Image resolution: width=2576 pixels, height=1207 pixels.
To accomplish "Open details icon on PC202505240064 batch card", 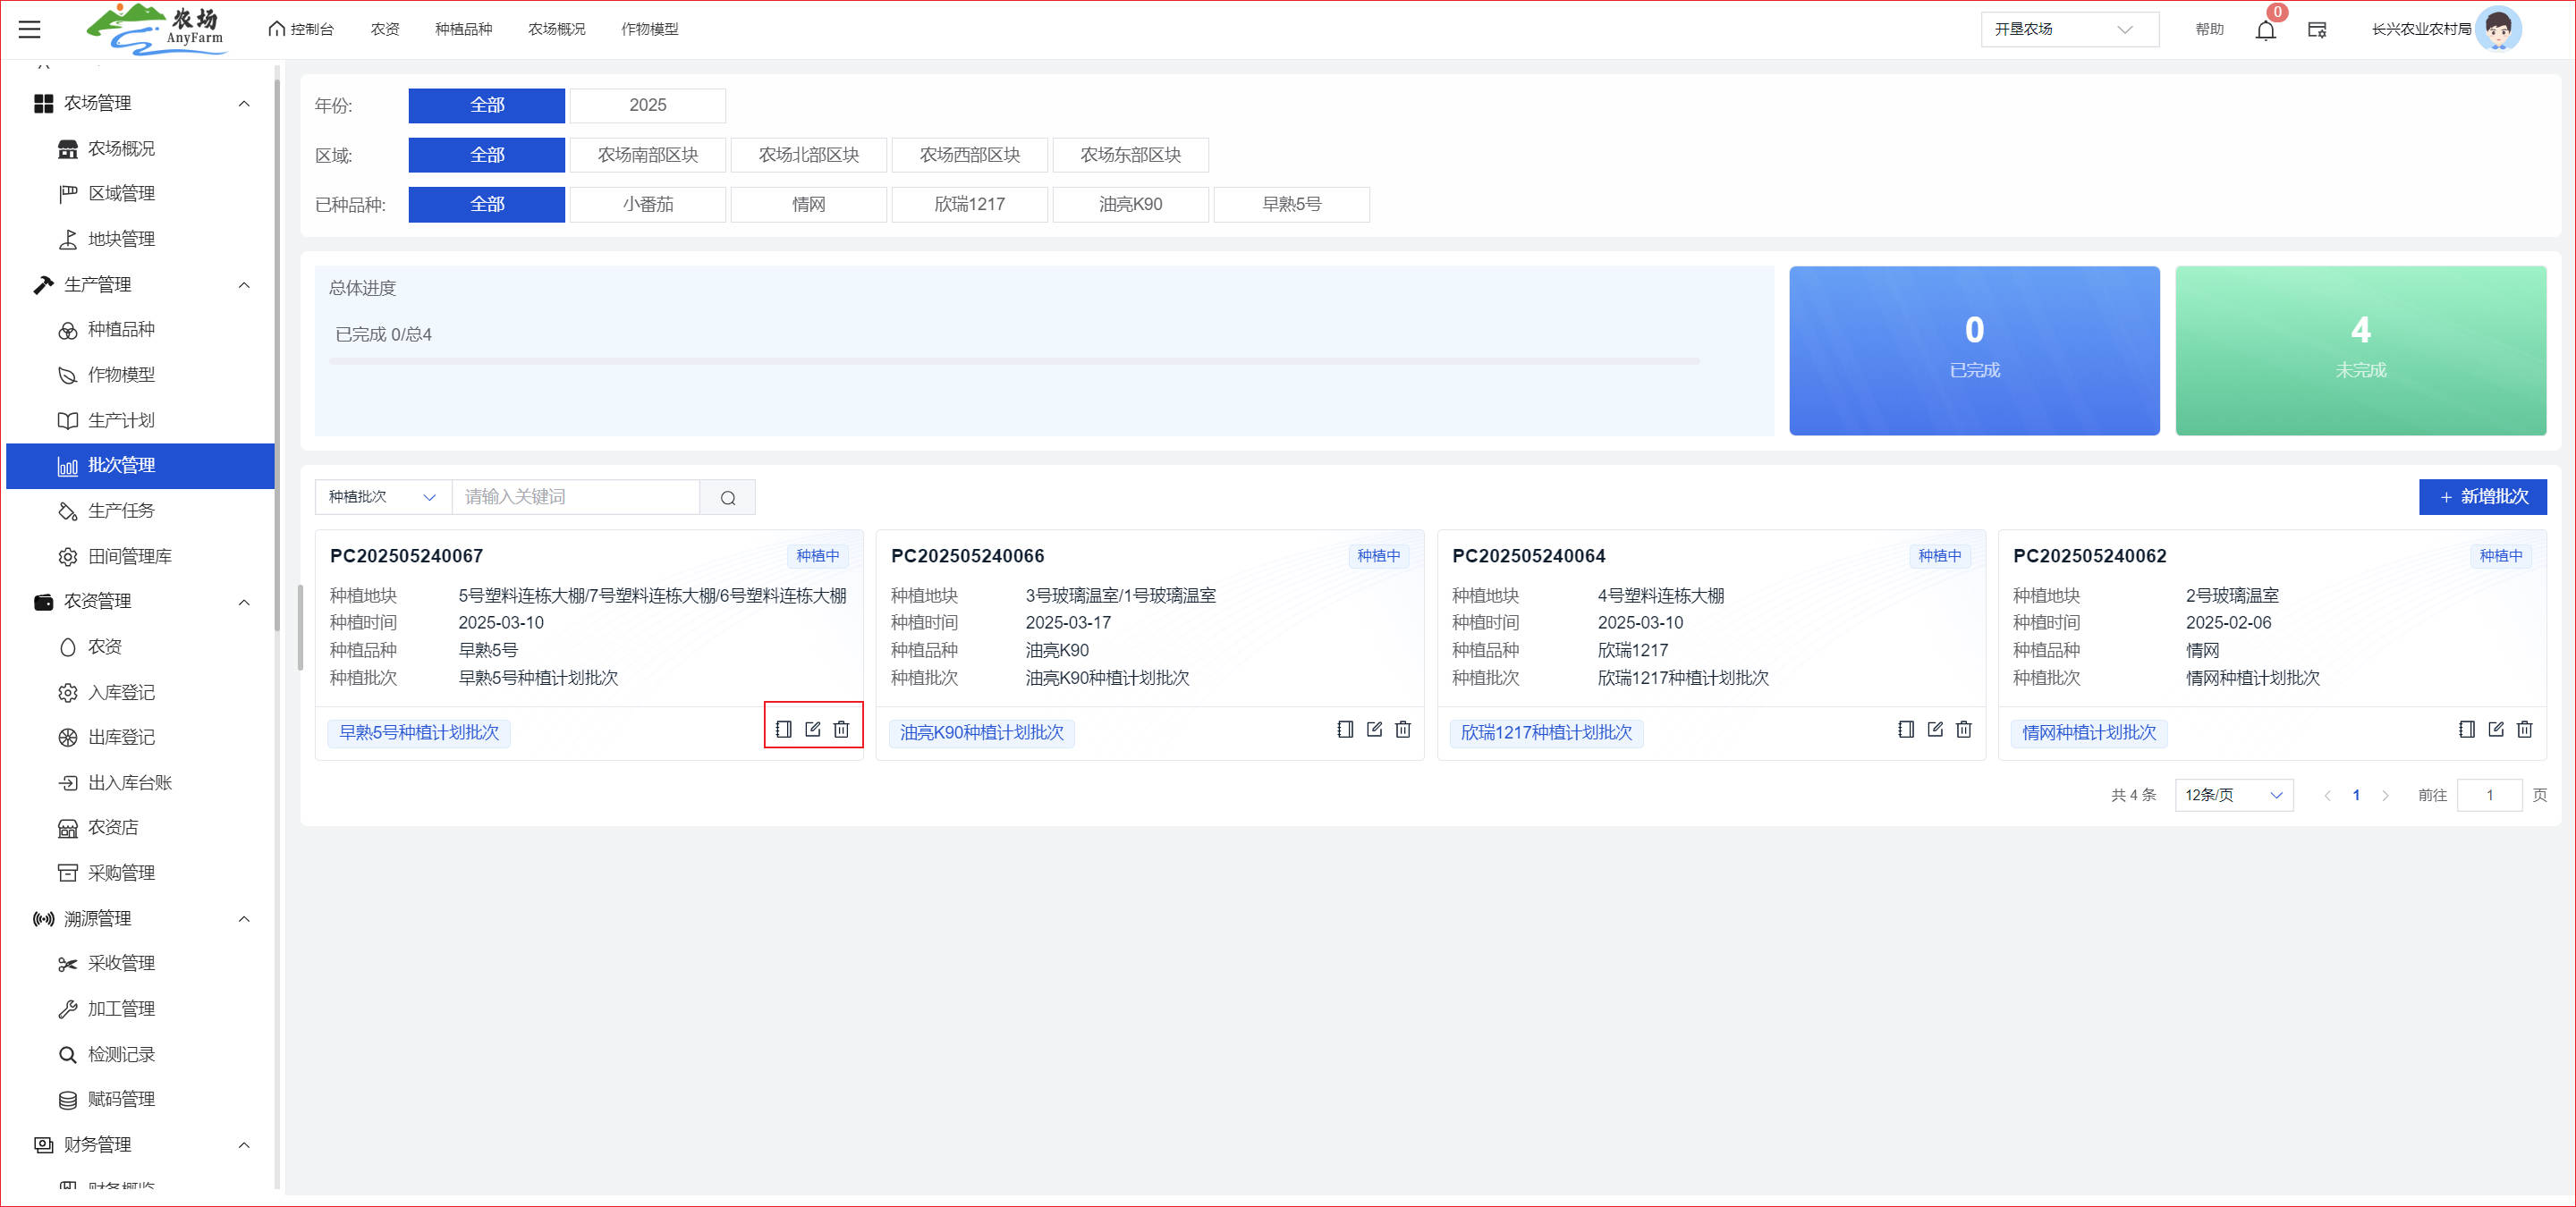I will click(1906, 730).
